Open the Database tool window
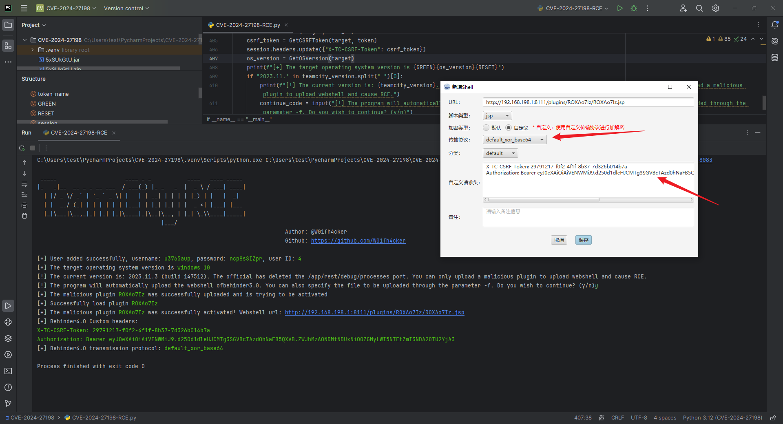 coord(775,57)
